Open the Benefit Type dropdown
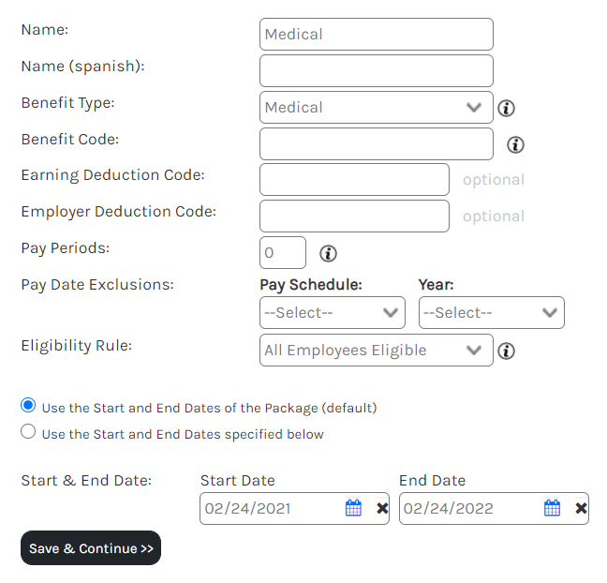The image size is (607, 583). 376,108
